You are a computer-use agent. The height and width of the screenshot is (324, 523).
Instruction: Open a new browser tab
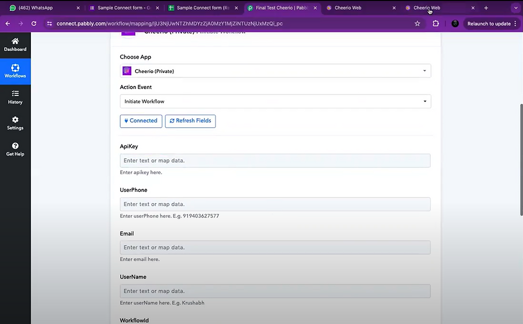click(x=486, y=8)
